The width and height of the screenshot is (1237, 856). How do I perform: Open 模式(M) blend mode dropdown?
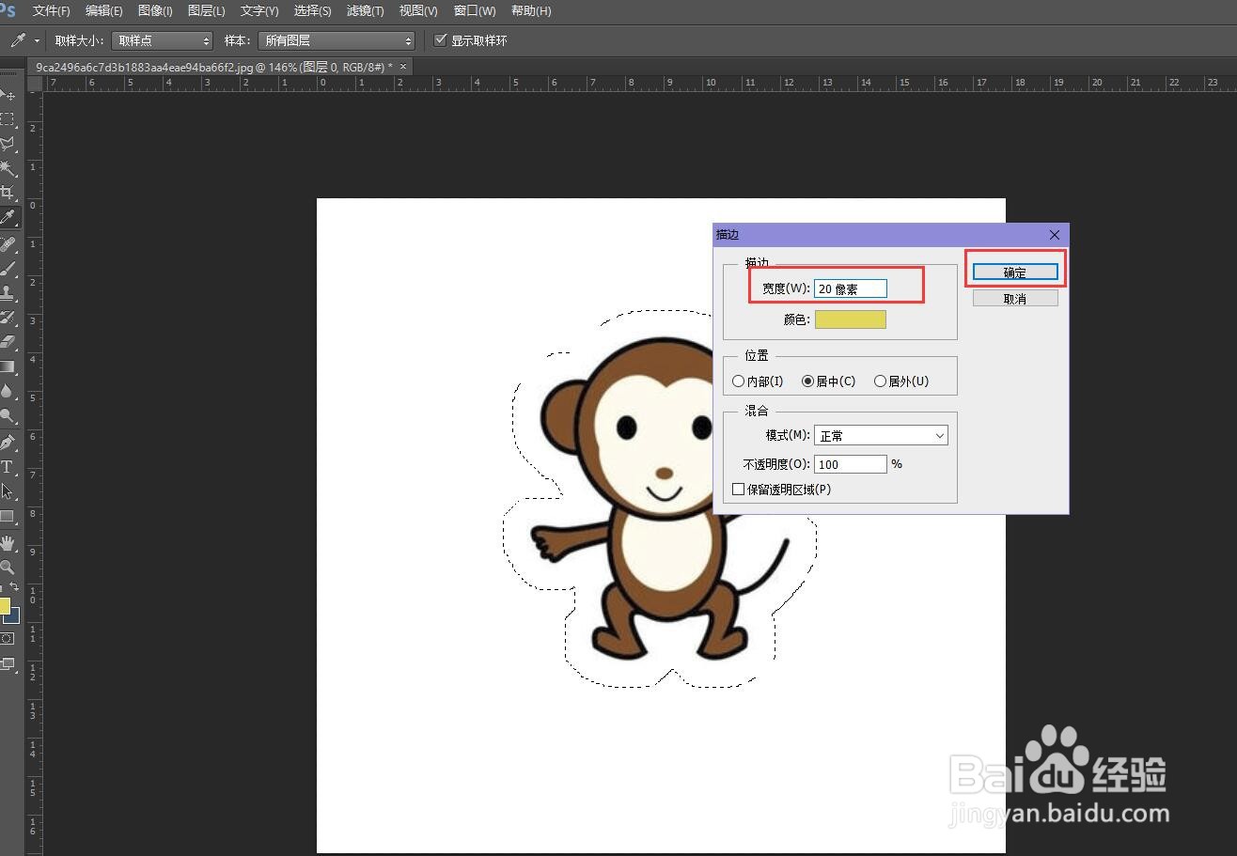click(x=881, y=436)
